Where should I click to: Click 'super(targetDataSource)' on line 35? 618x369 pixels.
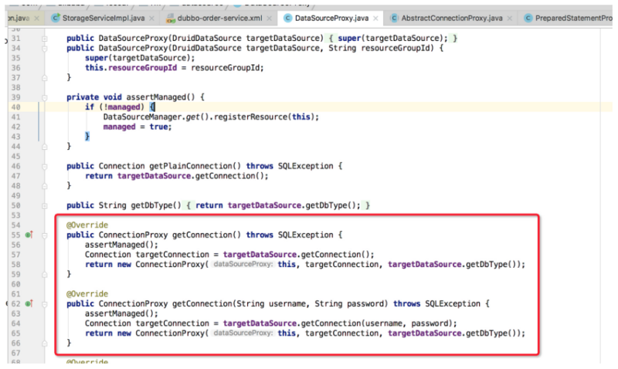(x=138, y=58)
